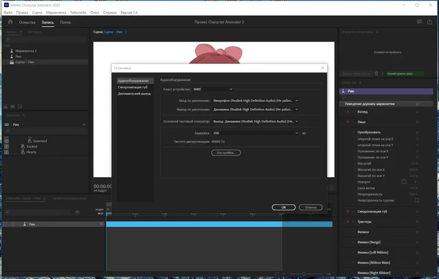
Task: Open the Файл menu
Action: tap(8, 13)
